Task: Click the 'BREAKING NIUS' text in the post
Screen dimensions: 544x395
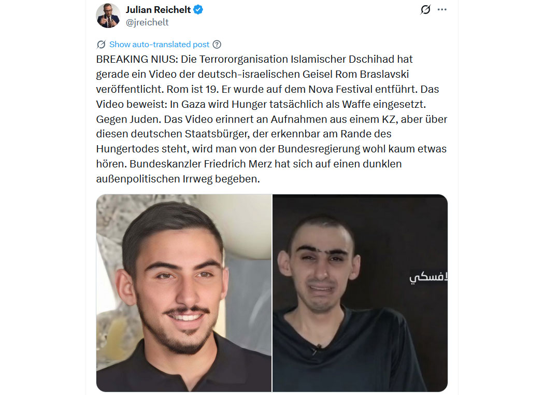Action: click(x=137, y=60)
